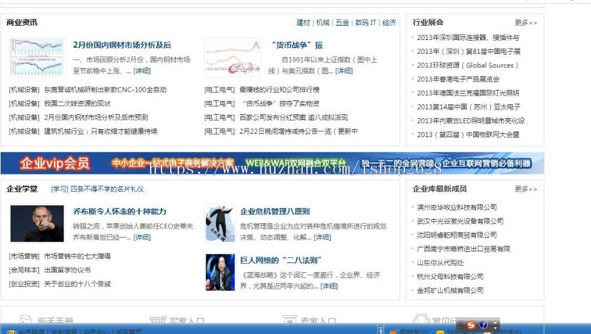Open headline 企业危机管理八原则
The height and width of the screenshot is (334, 591).
tap(274, 211)
